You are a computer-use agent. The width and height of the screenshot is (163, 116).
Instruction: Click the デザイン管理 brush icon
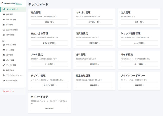4,65
